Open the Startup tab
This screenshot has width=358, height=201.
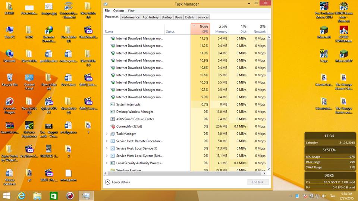click(166, 17)
